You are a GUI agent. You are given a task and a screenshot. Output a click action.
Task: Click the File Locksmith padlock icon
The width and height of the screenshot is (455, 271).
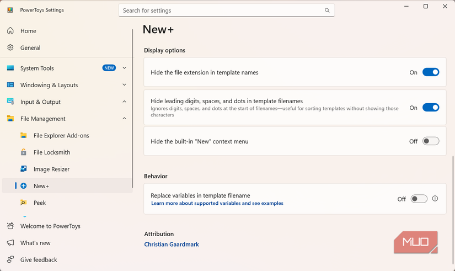pyautogui.click(x=24, y=152)
